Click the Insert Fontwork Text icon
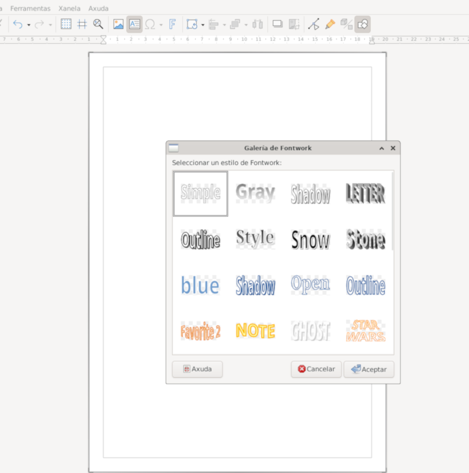This screenshot has width=469, height=473. (x=172, y=24)
